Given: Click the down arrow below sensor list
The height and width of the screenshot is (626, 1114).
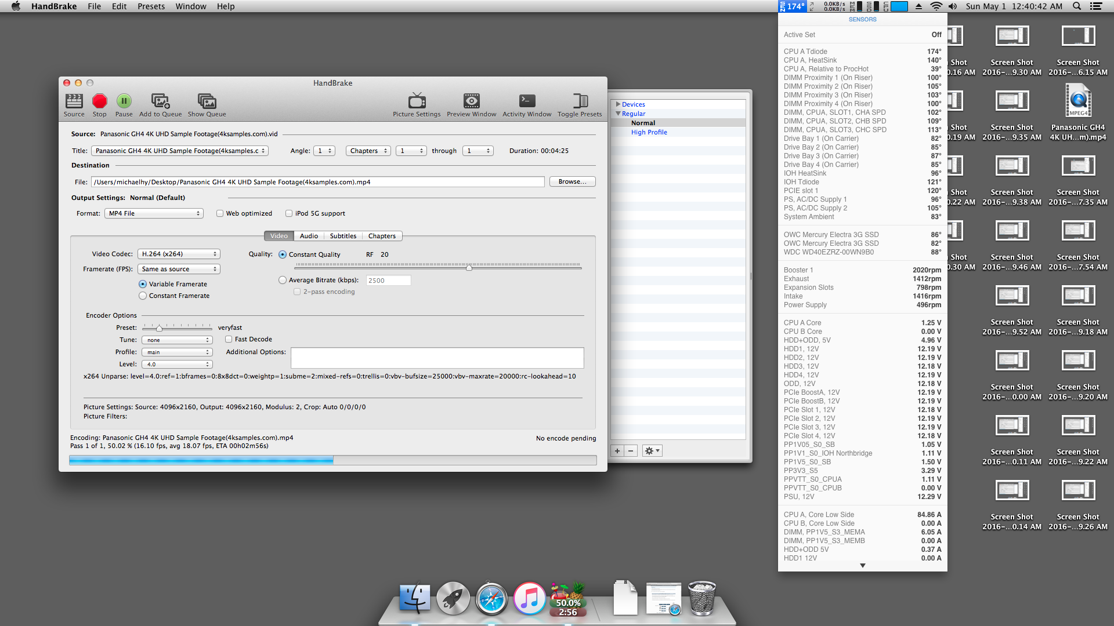Looking at the screenshot, I should click(863, 565).
